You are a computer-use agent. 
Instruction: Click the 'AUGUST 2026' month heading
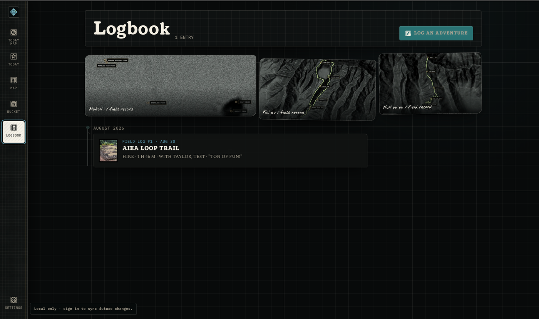click(x=109, y=128)
